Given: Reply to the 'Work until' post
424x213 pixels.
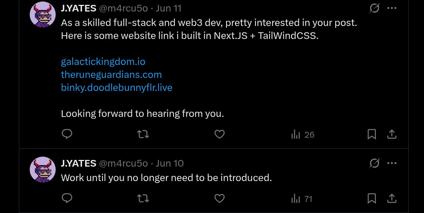Looking at the screenshot, I should 66,199.
